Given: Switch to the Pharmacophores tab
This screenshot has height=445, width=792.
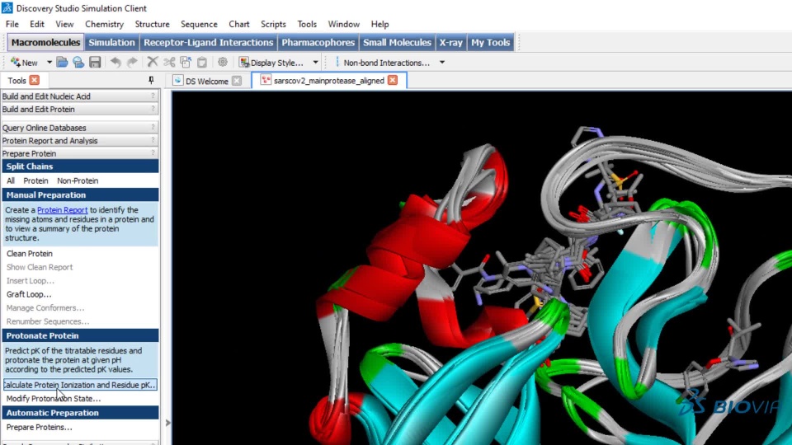Looking at the screenshot, I should click(x=318, y=42).
